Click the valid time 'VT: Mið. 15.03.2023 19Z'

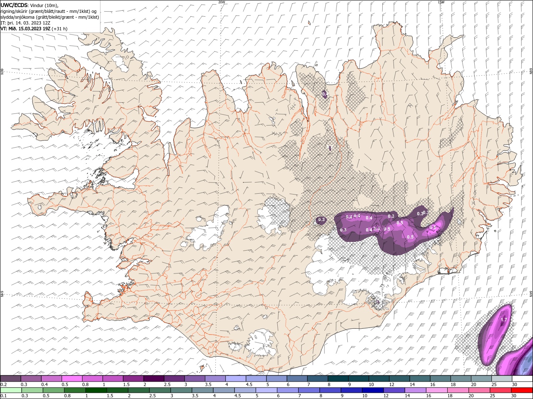click(25, 29)
